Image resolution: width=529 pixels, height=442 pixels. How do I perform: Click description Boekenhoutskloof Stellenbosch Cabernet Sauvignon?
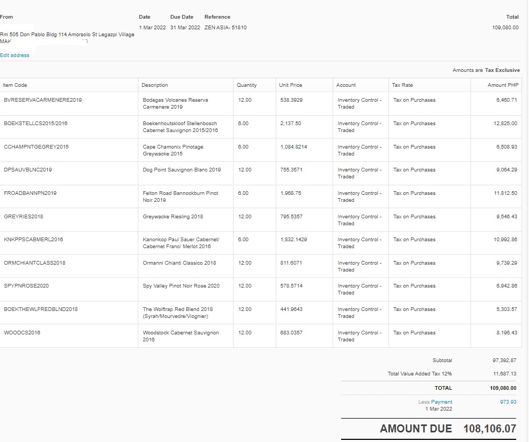click(180, 127)
